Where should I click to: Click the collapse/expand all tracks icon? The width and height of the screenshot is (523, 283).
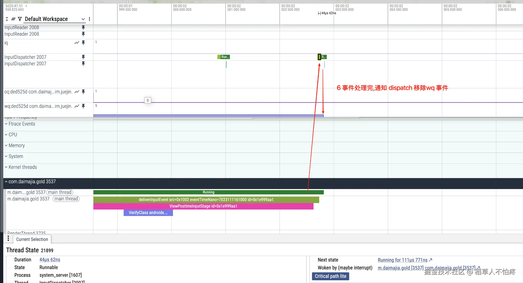tap(7, 19)
